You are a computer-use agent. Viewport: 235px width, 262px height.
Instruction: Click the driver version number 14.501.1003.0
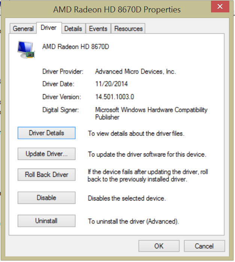[115, 97]
